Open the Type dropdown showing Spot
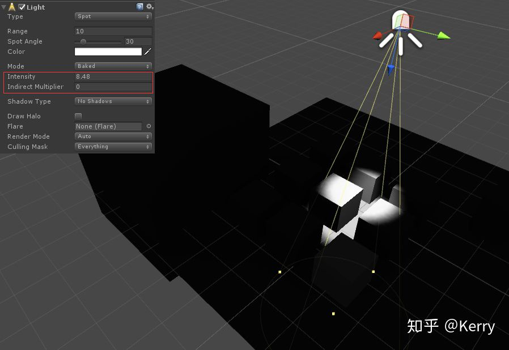The width and height of the screenshot is (509, 350). click(x=112, y=16)
